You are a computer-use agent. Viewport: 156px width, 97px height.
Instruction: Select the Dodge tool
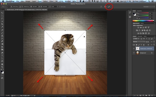tap(2, 50)
